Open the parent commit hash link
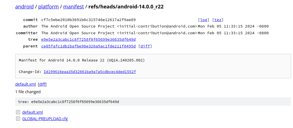The height and width of the screenshot is (128, 293). [88, 46]
